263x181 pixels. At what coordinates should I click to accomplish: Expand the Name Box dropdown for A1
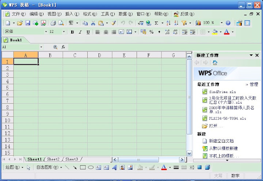41,47
